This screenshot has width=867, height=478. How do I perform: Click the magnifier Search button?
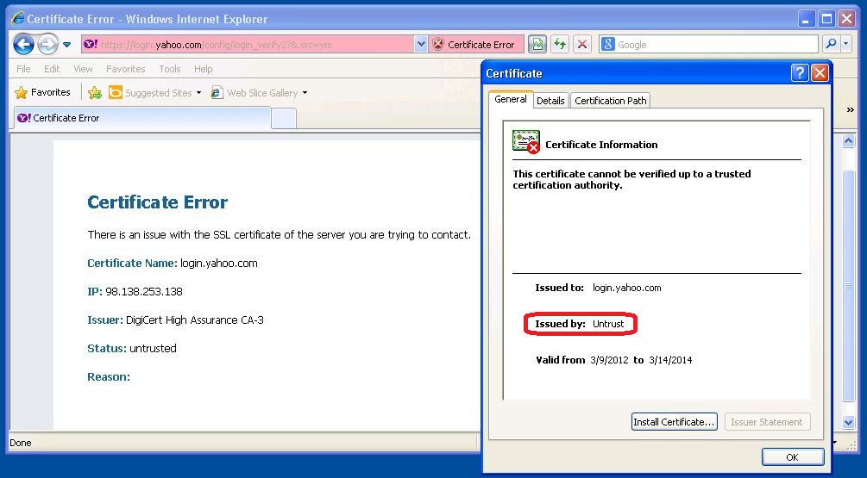tap(831, 45)
